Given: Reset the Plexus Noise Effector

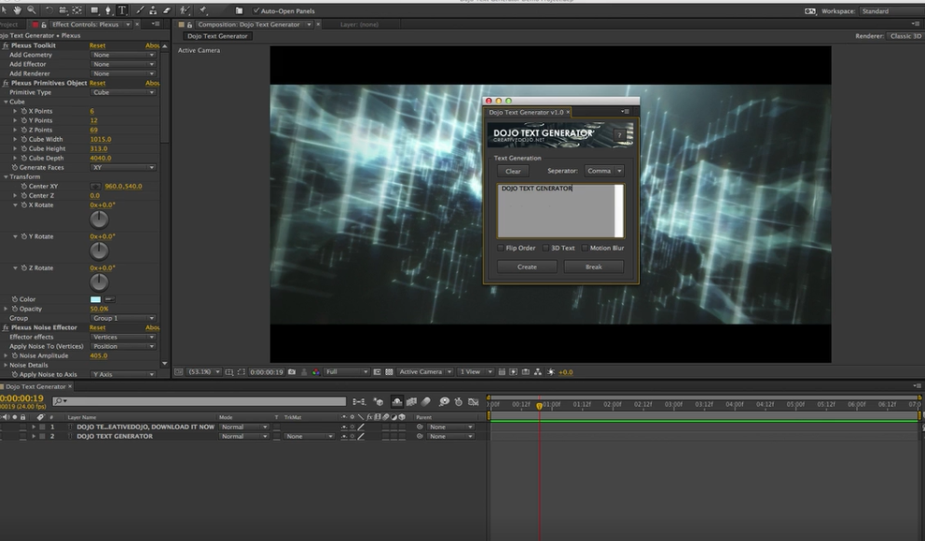Looking at the screenshot, I should pos(97,327).
